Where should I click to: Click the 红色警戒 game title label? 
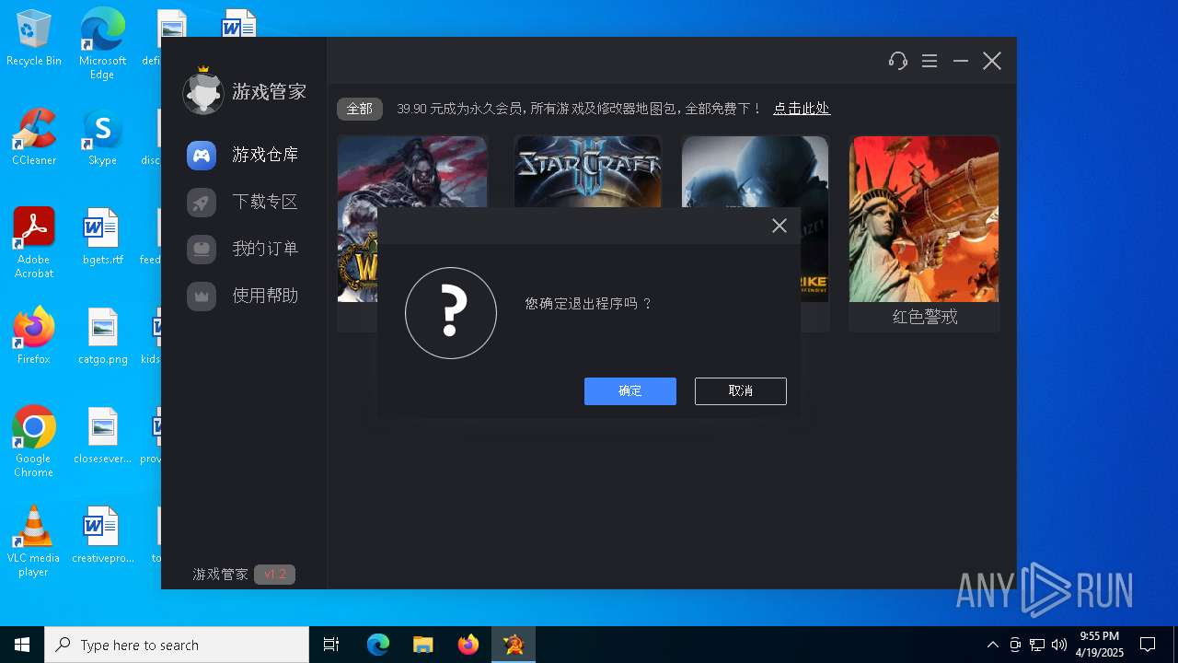pos(925,317)
